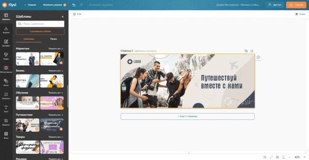This screenshot has width=309, height=160.
Task: Select the Digital Бизнес template thumbnail
Action: click(28, 81)
